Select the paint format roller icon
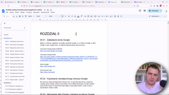169x95 pixels. 26,16
